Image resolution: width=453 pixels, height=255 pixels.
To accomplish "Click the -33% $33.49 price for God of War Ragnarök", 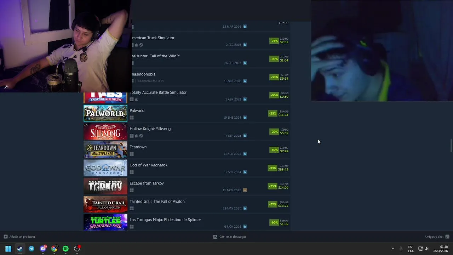I will click(278, 168).
